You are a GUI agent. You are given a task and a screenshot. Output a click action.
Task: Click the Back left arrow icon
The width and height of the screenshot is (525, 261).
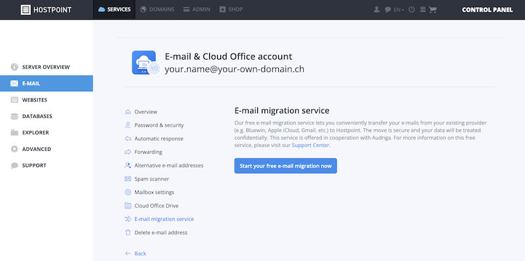tap(127, 254)
